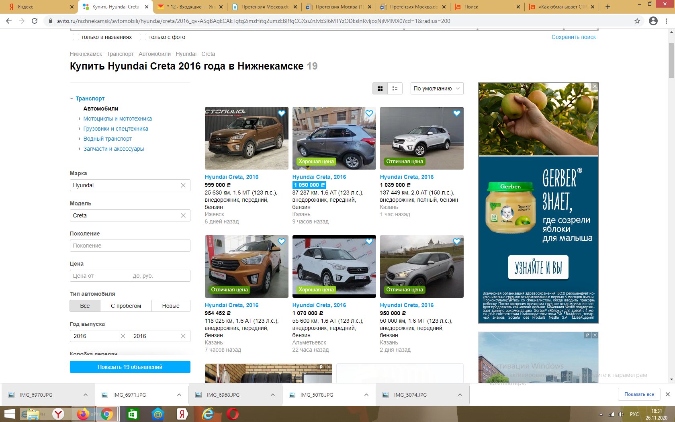Open 'Запчасти и аксессуары' category

click(x=113, y=149)
